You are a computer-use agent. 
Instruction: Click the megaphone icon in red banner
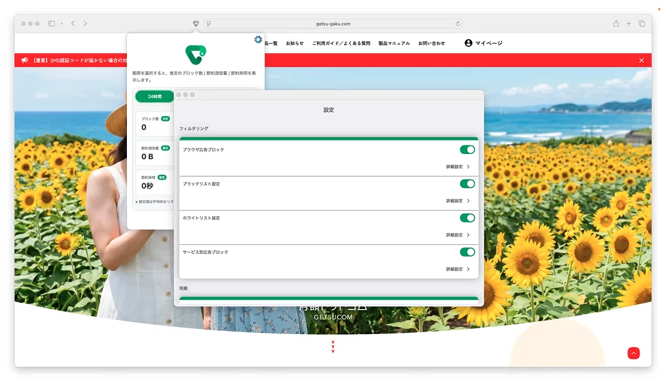click(25, 60)
